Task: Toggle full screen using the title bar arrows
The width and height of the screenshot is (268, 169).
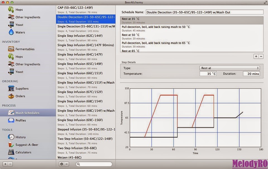Action: coord(265,3)
